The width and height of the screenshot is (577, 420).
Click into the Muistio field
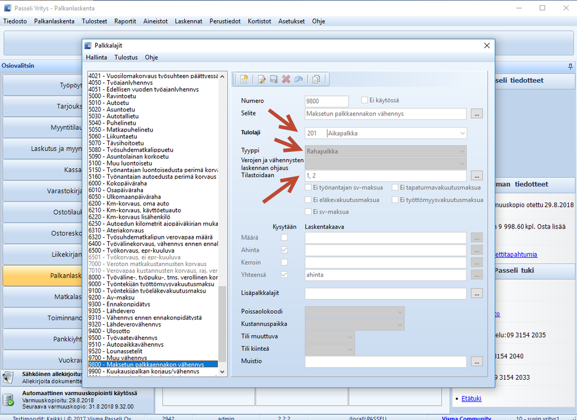coord(386,362)
